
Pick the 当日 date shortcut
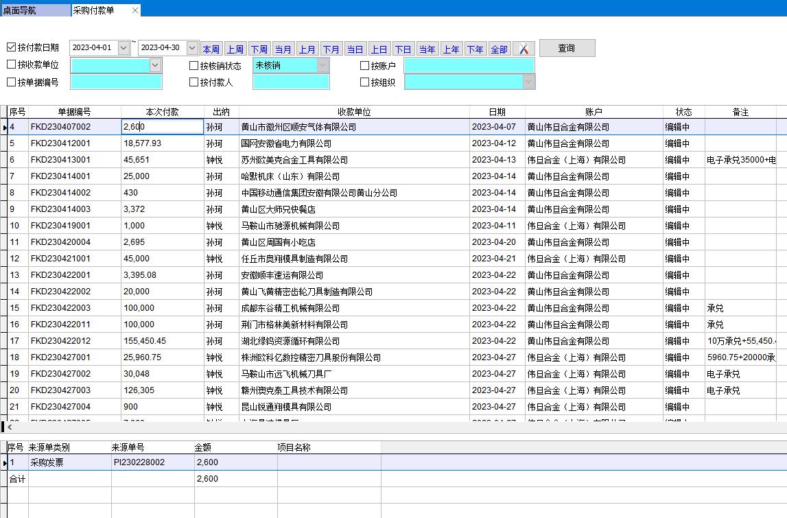pos(355,49)
